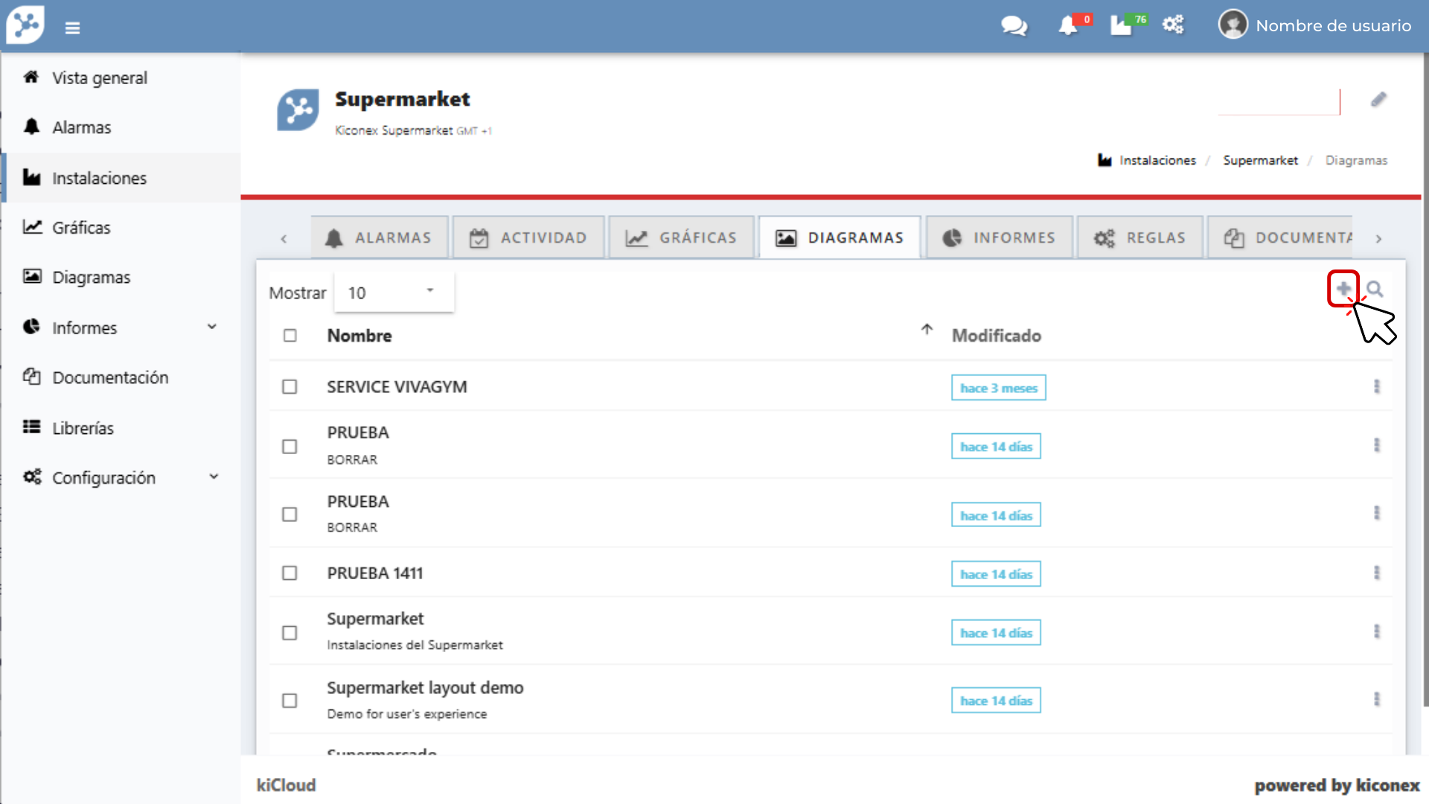This screenshot has width=1429, height=804.
Task: Tick the PRUEBA 1411 checkbox
Action: [290, 573]
